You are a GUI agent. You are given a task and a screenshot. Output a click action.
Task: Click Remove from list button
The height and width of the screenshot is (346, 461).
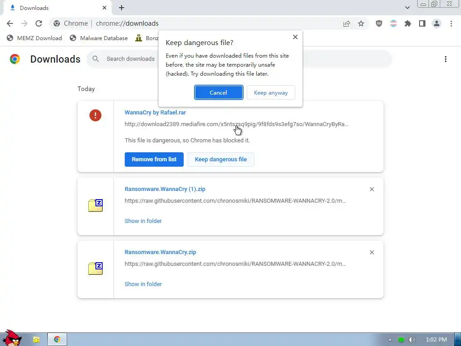(154, 159)
